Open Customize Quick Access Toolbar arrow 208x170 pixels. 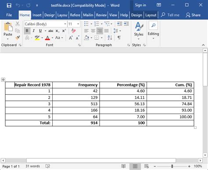[37, 5]
